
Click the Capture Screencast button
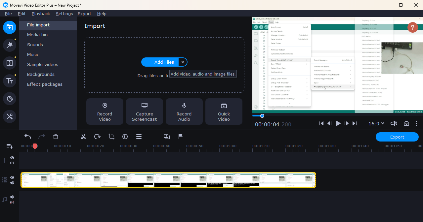pyautogui.click(x=145, y=111)
